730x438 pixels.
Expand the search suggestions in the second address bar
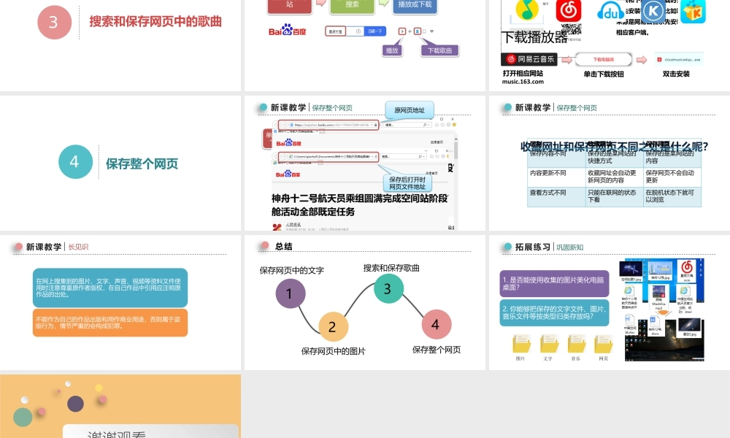point(372,156)
